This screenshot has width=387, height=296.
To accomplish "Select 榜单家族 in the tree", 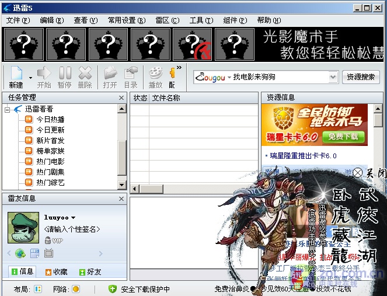I will pyautogui.click(x=50, y=151).
